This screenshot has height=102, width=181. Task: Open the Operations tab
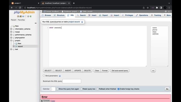click(142, 15)
